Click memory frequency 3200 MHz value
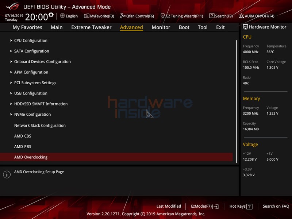Screen dimensions: 292x219 click(250, 114)
